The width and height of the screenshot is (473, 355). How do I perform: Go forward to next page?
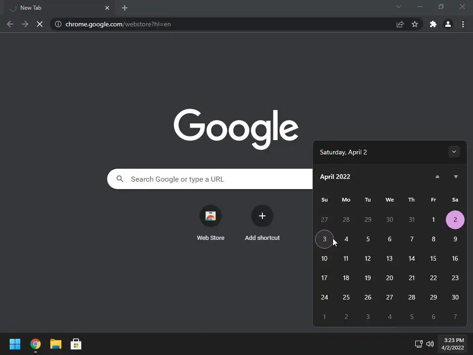pyautogui.click(x=25, y=24)
